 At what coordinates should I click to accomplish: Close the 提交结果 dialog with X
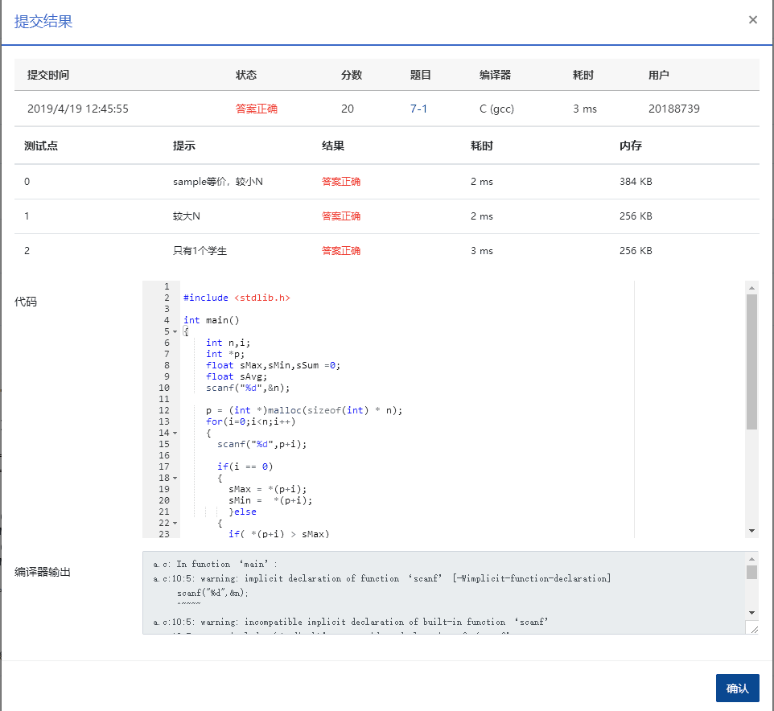(x=752, y=20)
